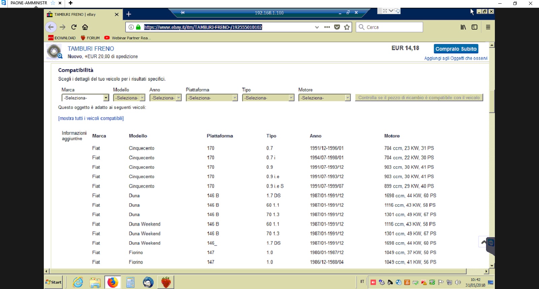539x289 pixels.
Task: Click mostra tutti i veicoli compatibili link
Action: click(x=91, y=118)
